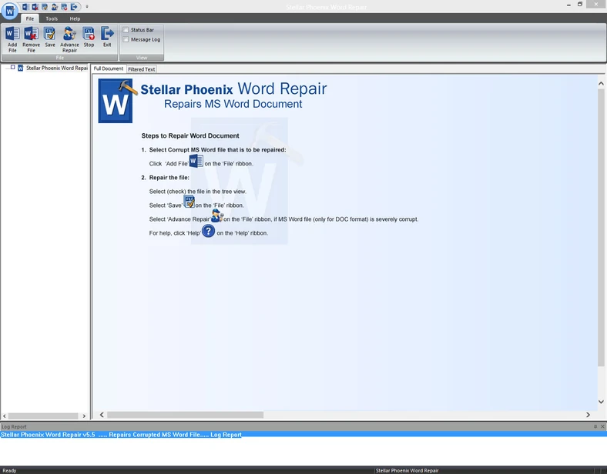The height and width of the screenshot is (474, 607).
Task: Click the tree pane scroll left arrow
Action: pos(5,416)
